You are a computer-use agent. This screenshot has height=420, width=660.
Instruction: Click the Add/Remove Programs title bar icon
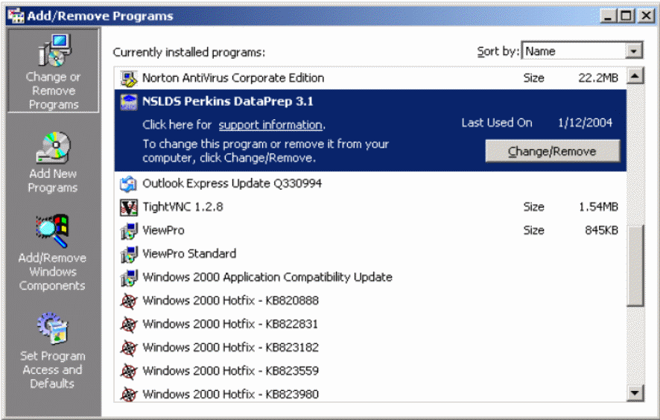coord(16,16)
